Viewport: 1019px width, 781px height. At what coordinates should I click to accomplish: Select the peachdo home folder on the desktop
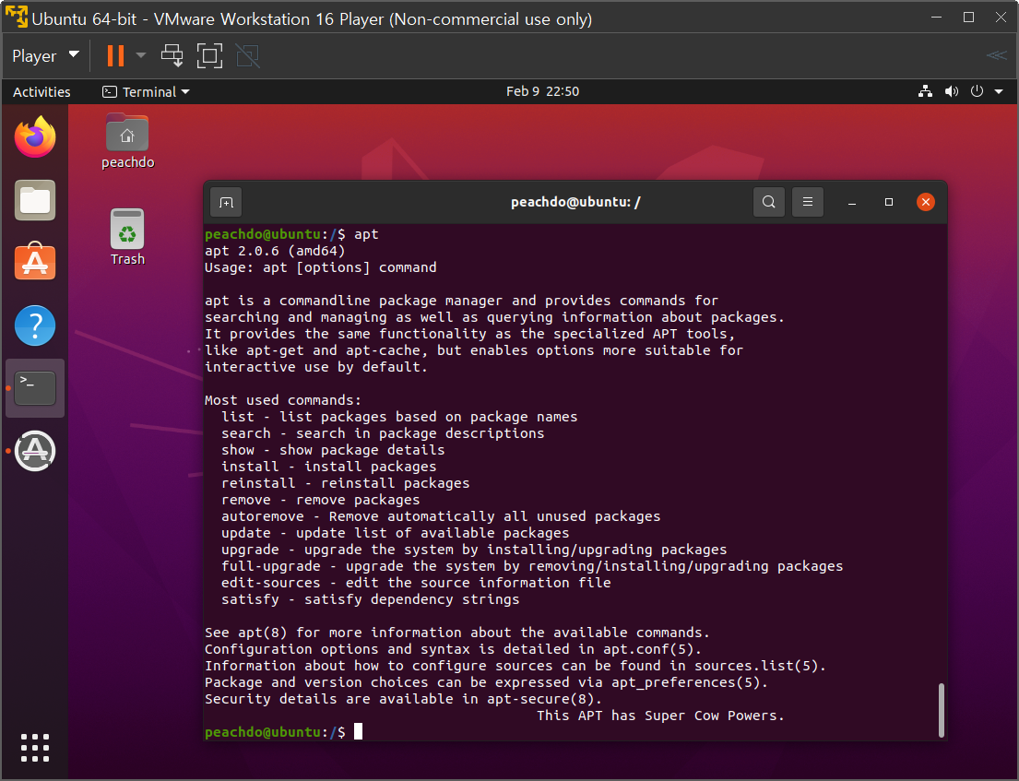[127, 141]
